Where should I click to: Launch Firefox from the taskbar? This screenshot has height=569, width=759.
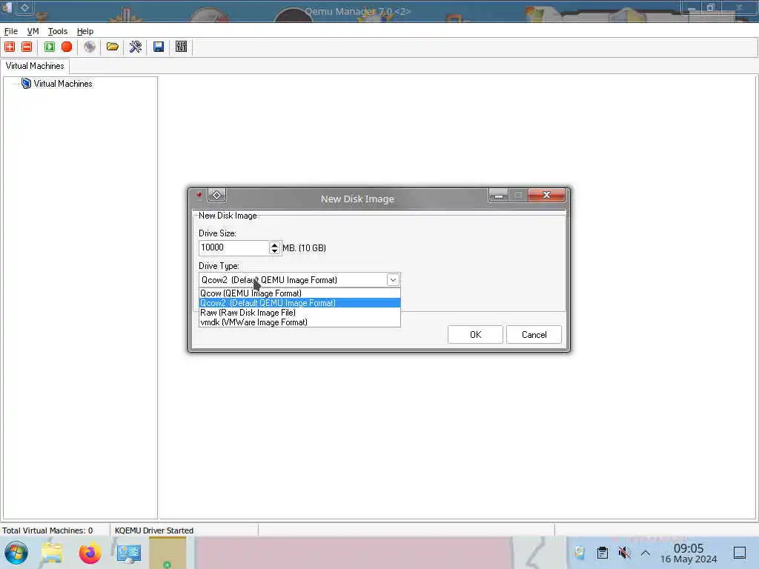coord(90,553)
